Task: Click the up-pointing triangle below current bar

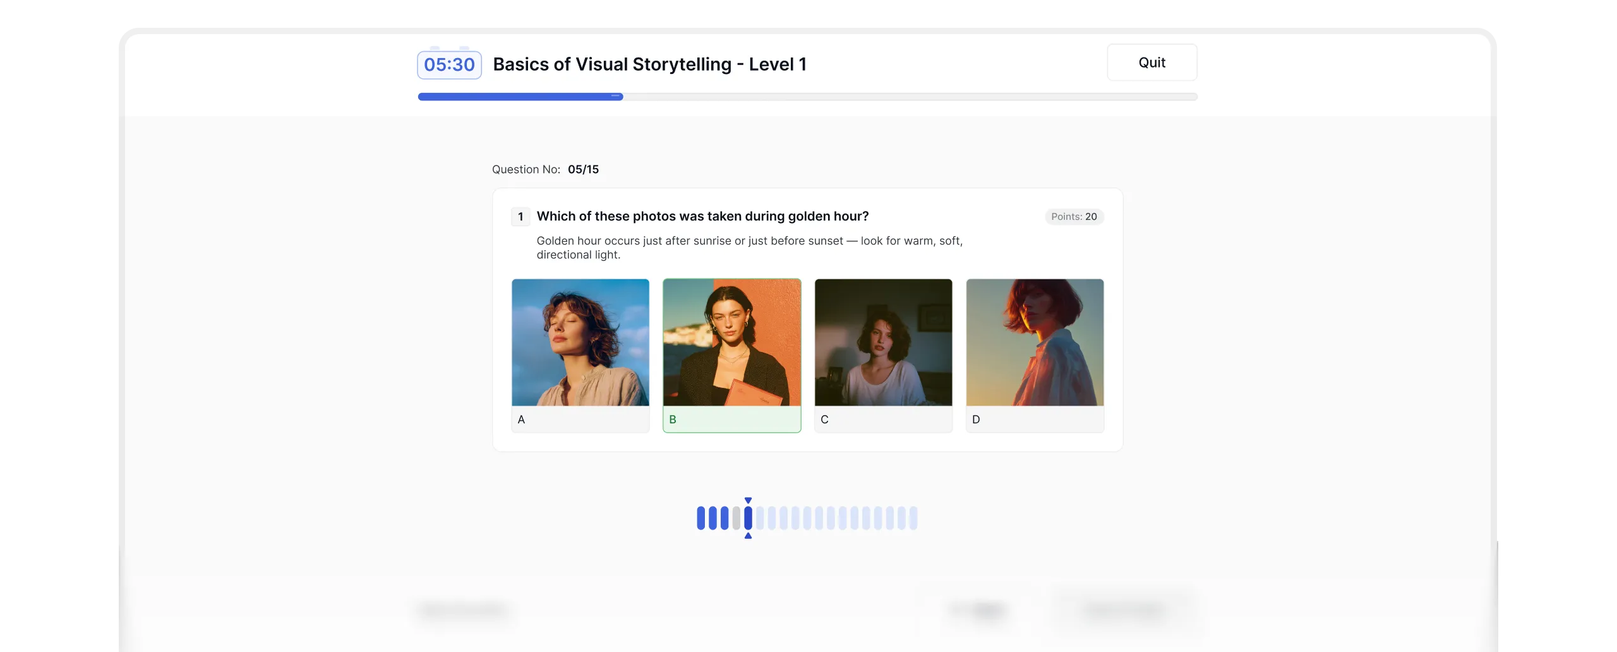Action: (748, 536)
